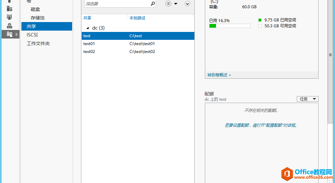
Task: Select 共享 in navigation pane
Action: click(47, 26)
